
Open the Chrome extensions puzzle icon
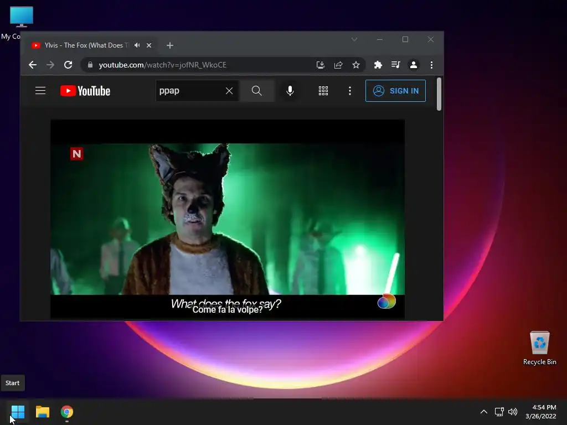[x=378, y=65]
